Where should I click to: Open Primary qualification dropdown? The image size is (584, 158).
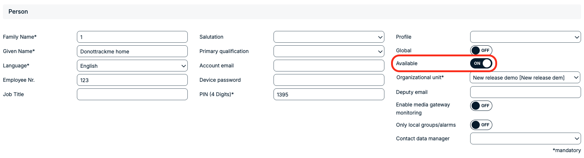329,51
